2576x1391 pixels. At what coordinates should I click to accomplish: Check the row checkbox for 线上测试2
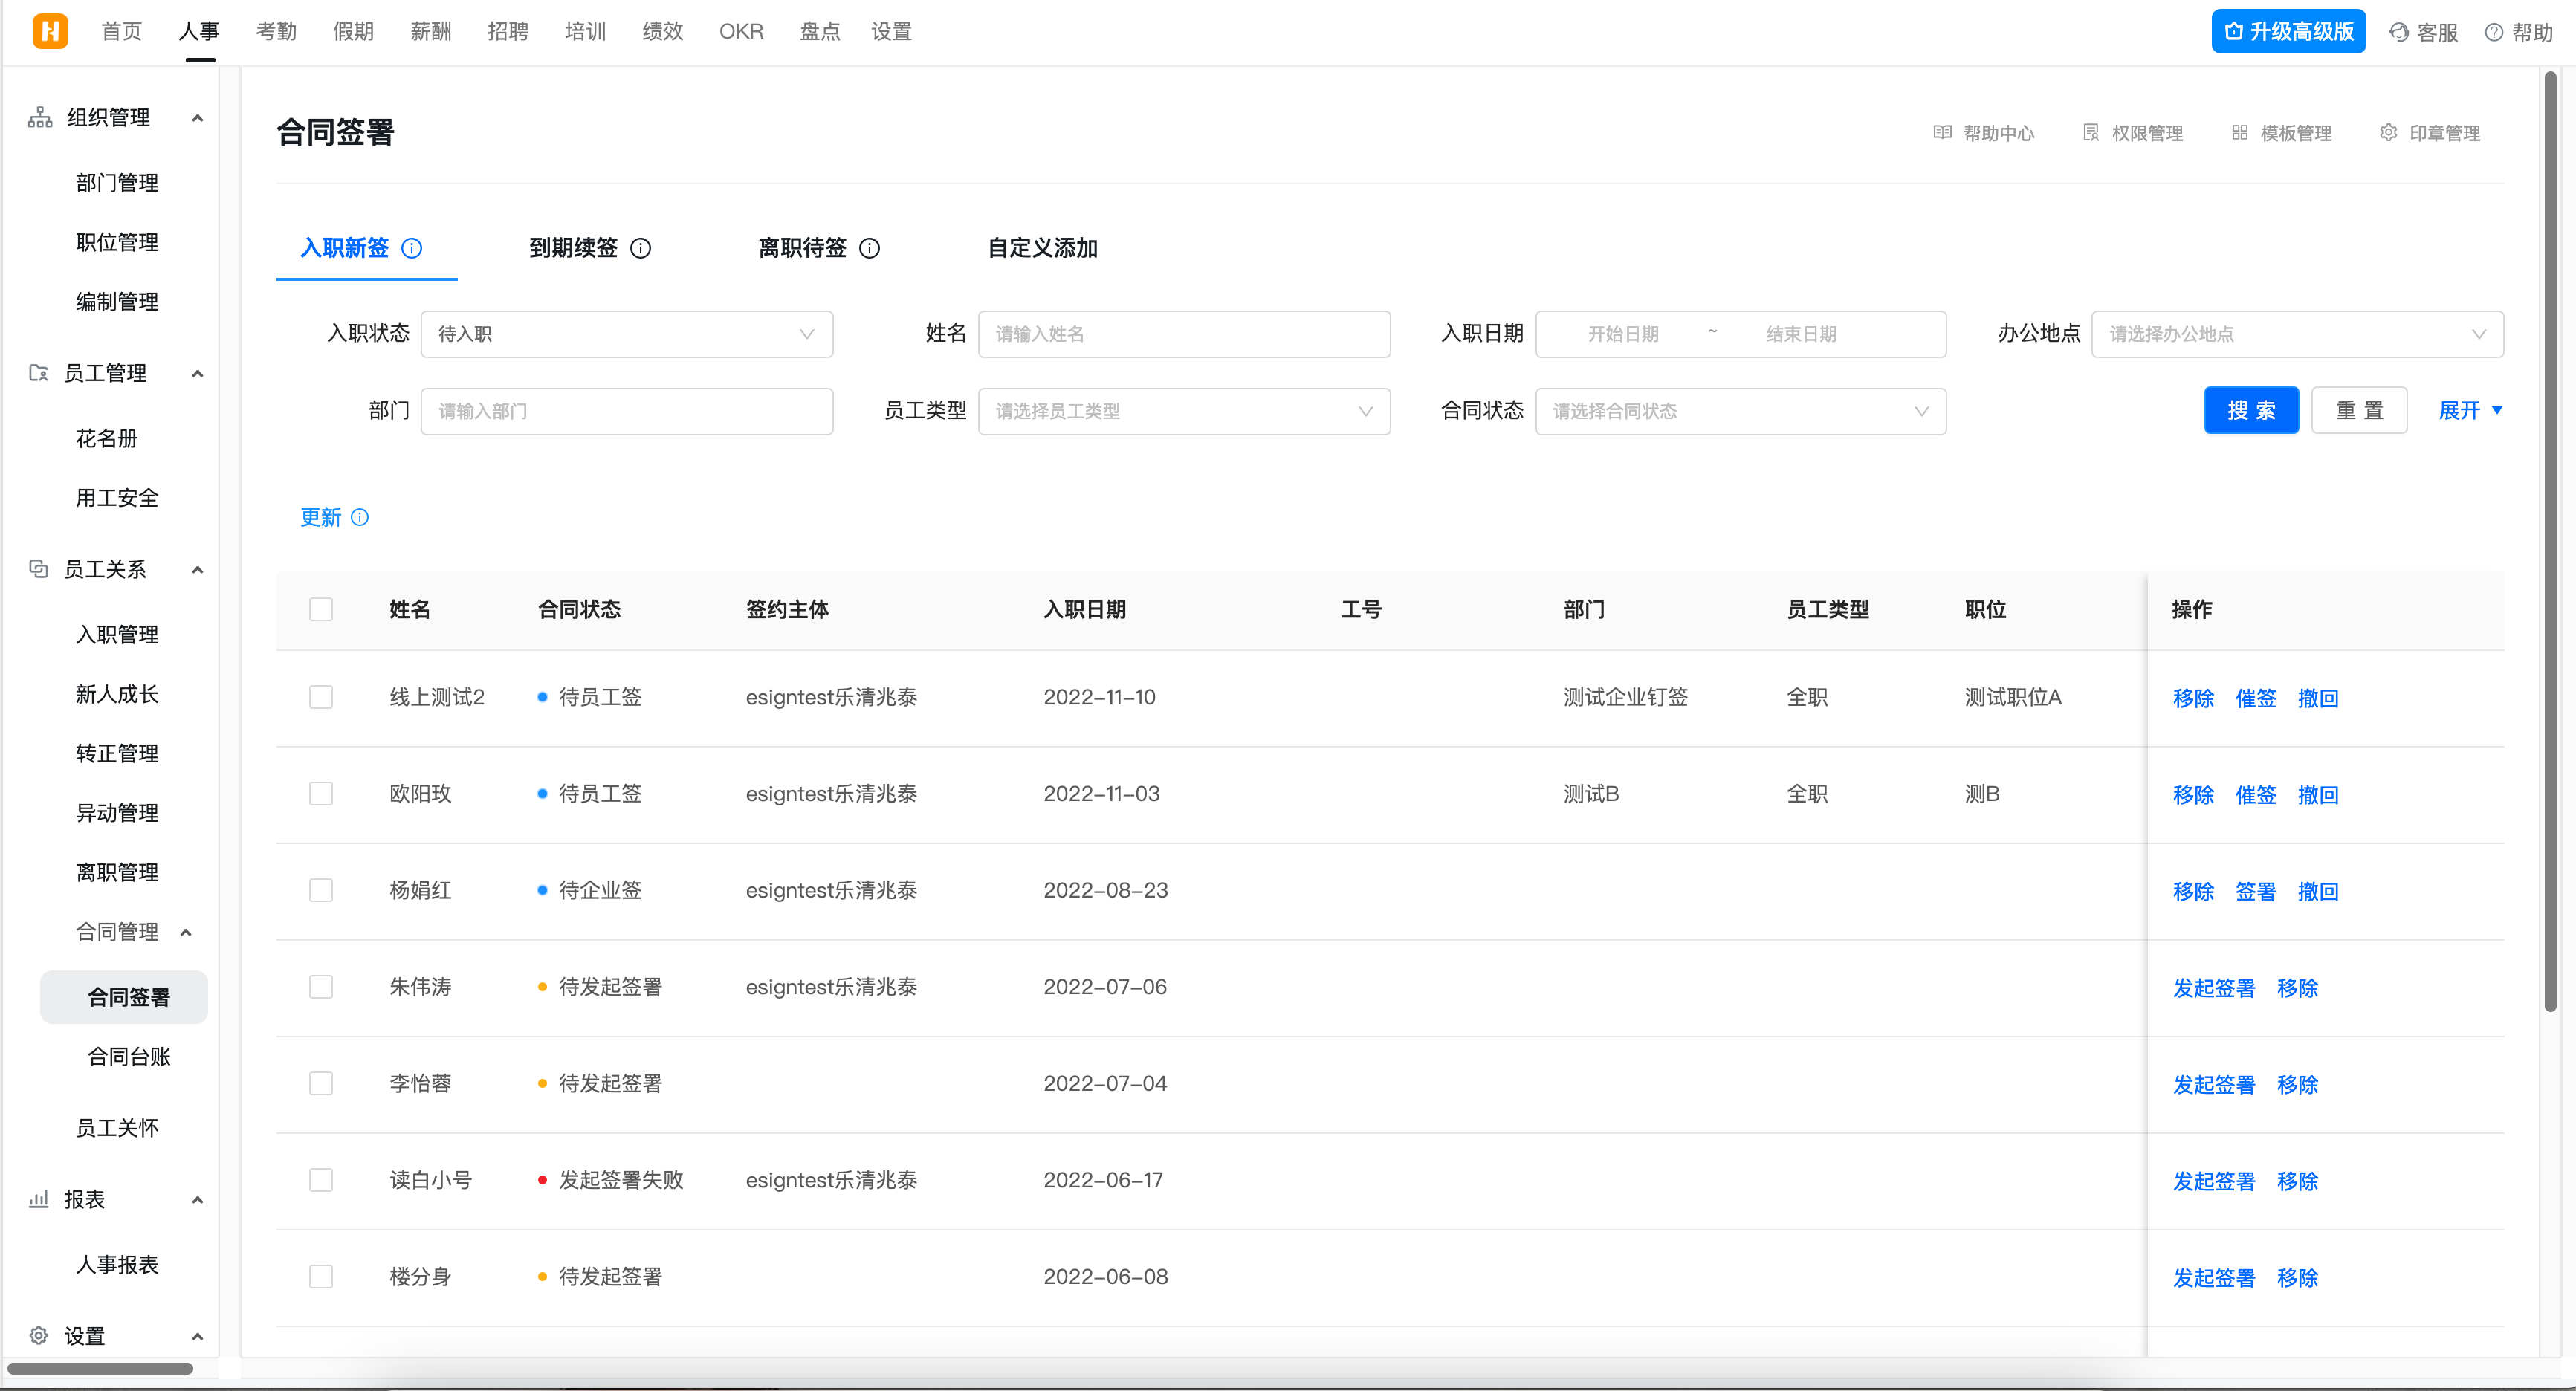[x=321, y=697]
